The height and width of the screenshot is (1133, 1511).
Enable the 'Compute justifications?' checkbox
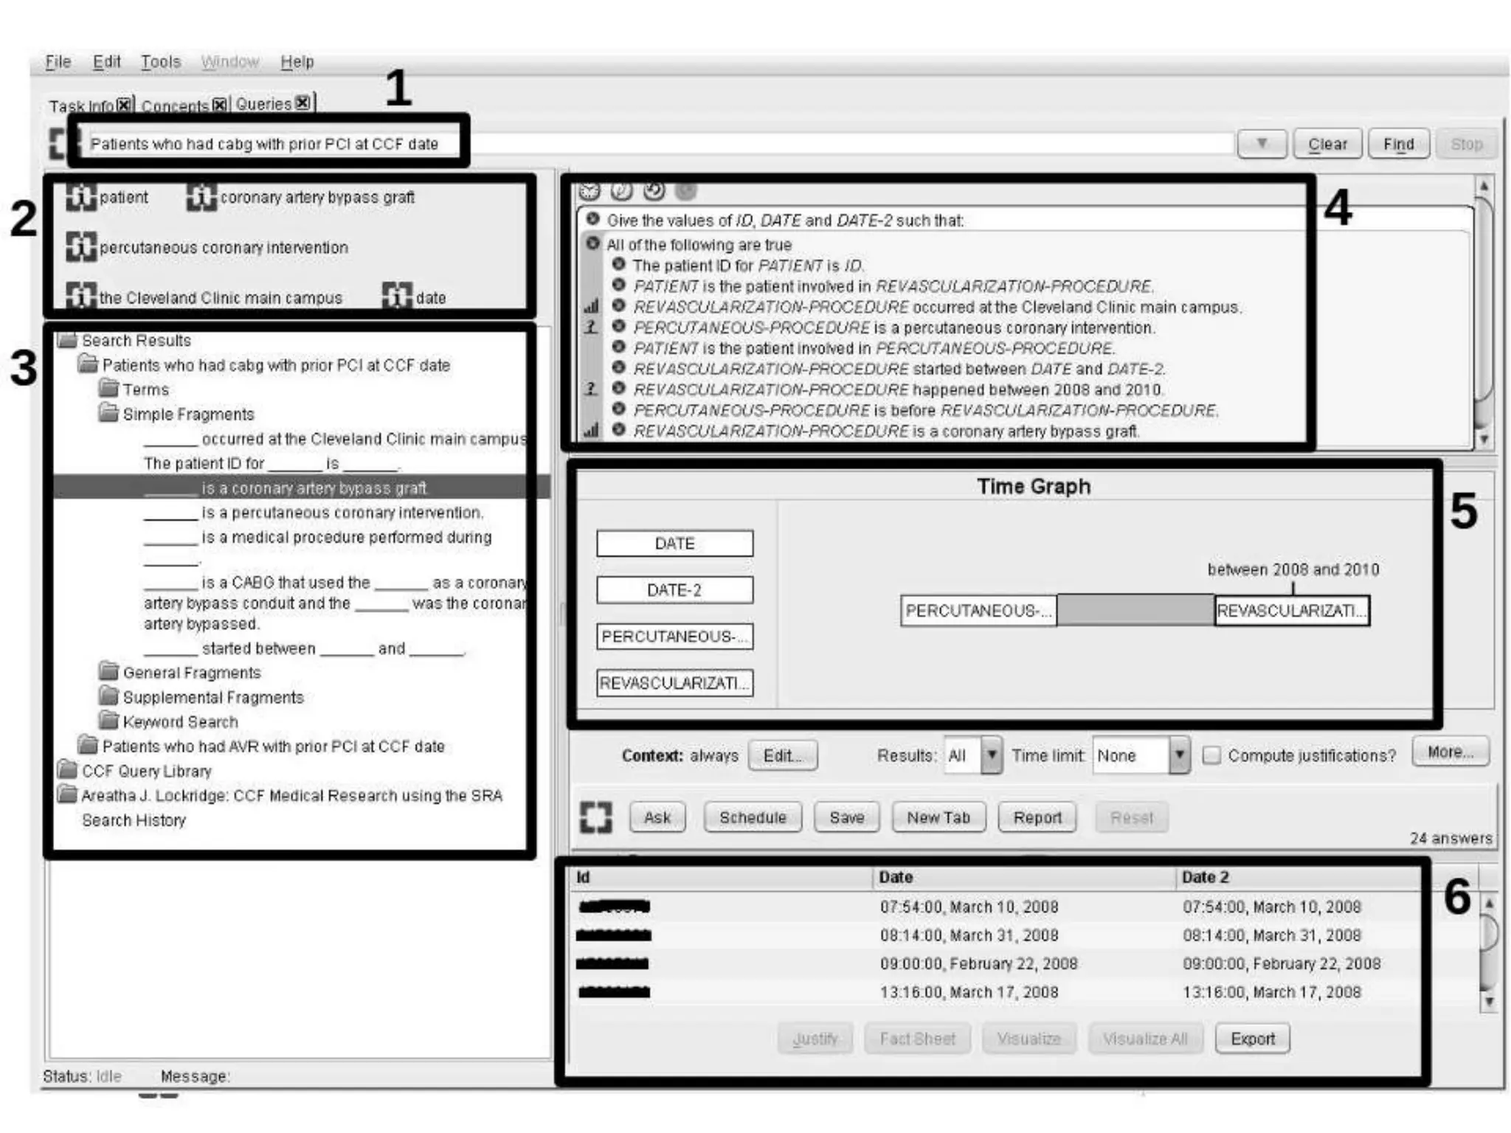(x=1211, y=755)
